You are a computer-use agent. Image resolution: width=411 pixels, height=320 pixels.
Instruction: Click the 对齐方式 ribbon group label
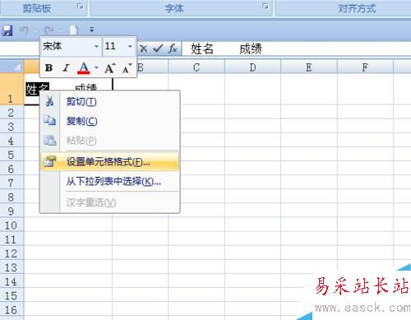[x=357, y=8]
